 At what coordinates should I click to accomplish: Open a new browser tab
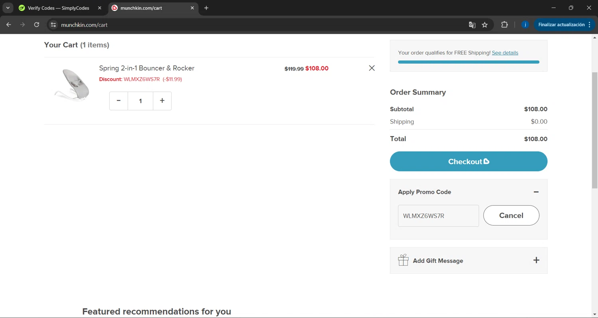(x=206, y=8)
